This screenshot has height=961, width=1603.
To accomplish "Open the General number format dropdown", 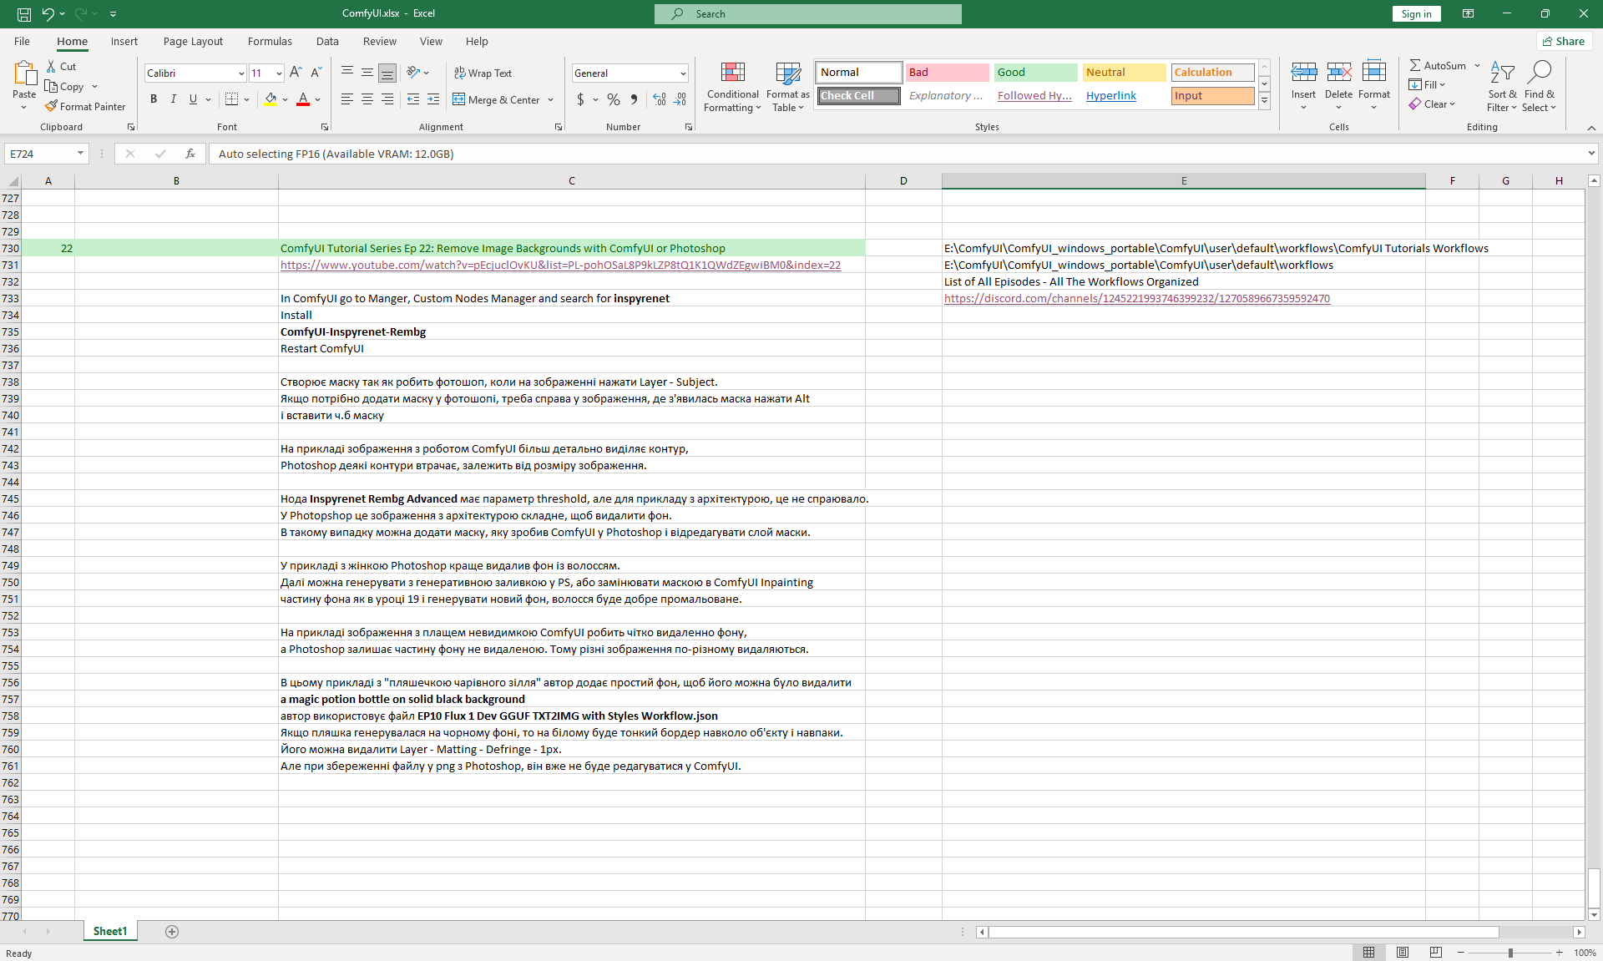I will [x=683, y=73].
